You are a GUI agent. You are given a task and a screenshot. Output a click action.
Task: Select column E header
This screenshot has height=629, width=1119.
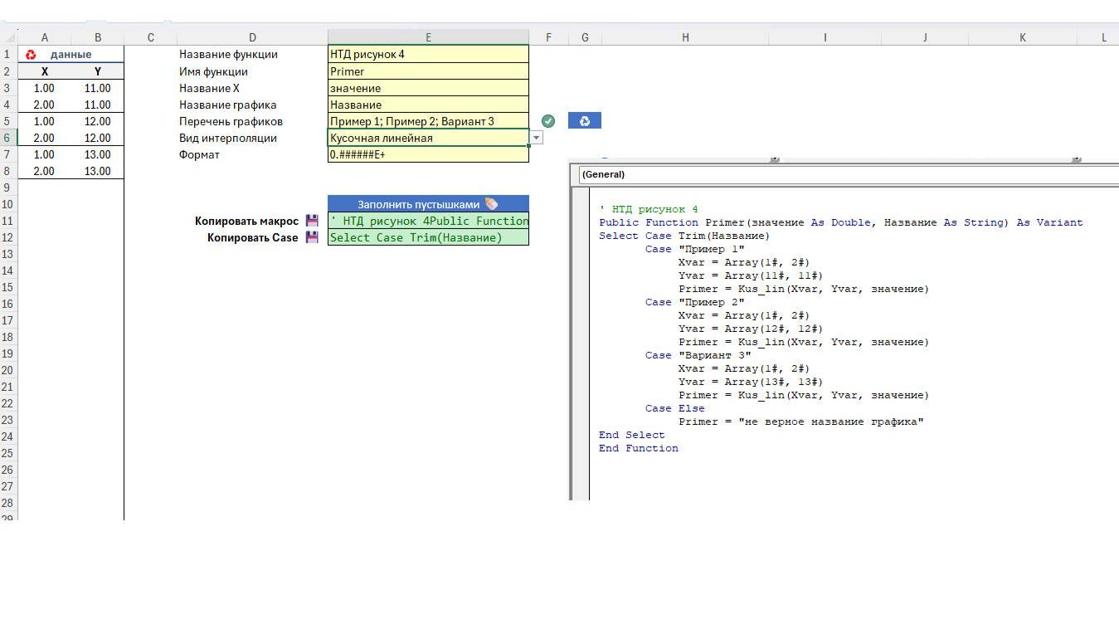click(x=428, y=37)
